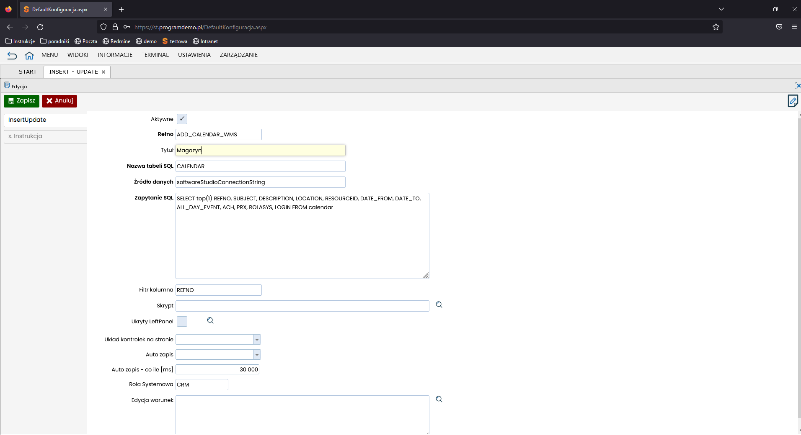The height and width of the screenshot is (435, 801).
Task: Click the padlock site info icon
Action: (115, 27)
